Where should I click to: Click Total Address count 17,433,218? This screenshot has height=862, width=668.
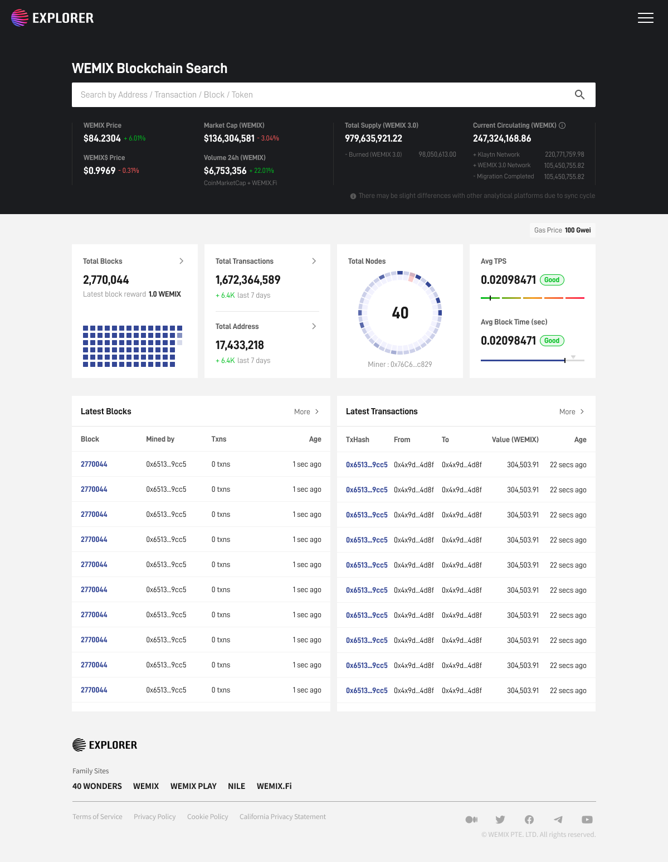240,345
